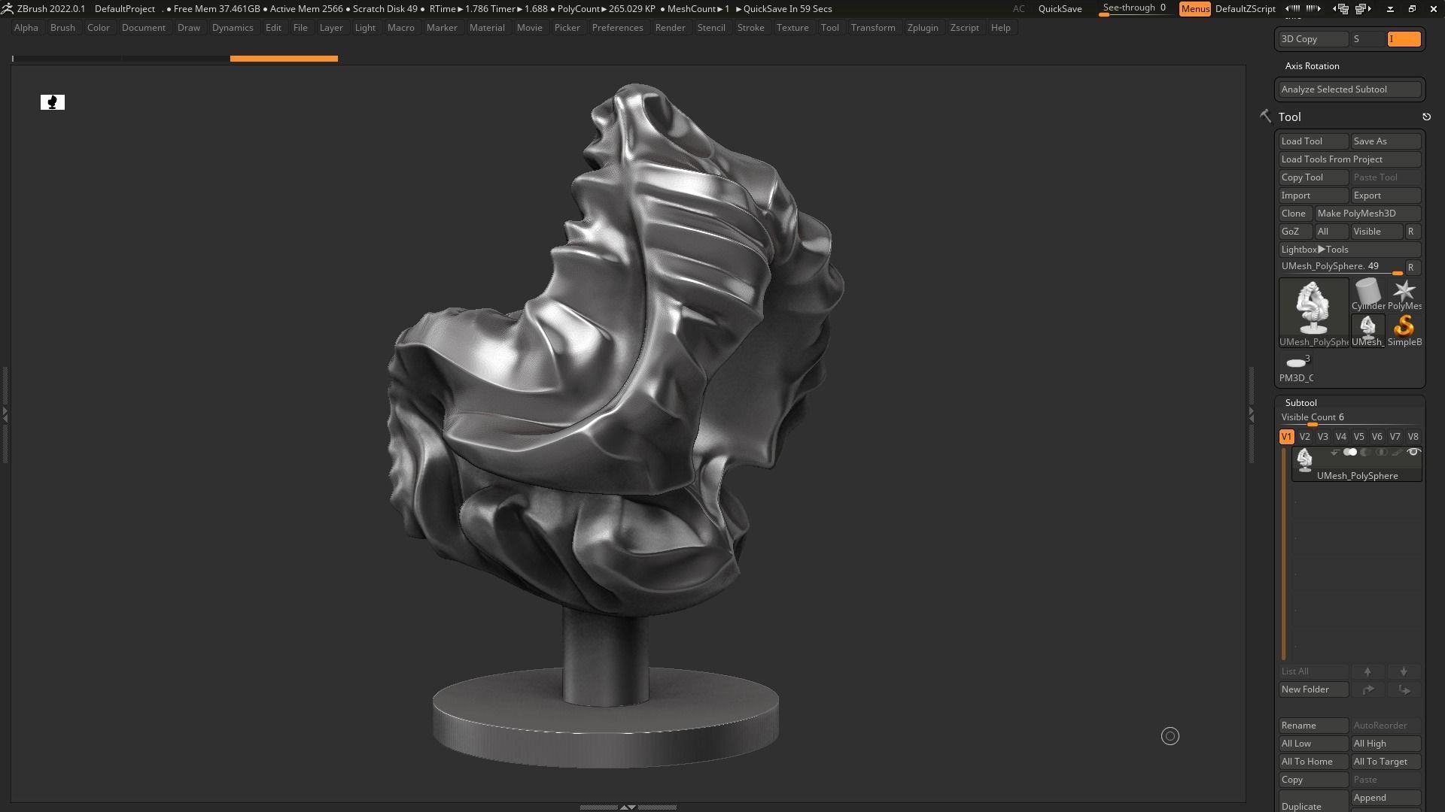Open the Zplugin menu
The image size is (1445, 812).
[923, 28]
